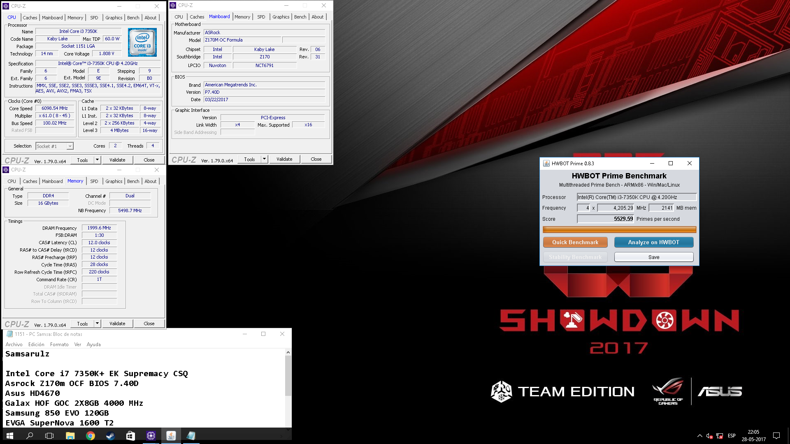This screenshot has height=444, width=790.
Task: Click the Samsarulz line in Notepad
Action: (27, 354)
